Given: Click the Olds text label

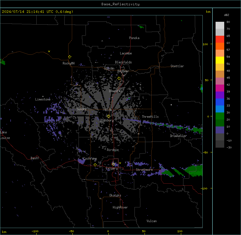Looking at the screenshot, I should [108, 110].
